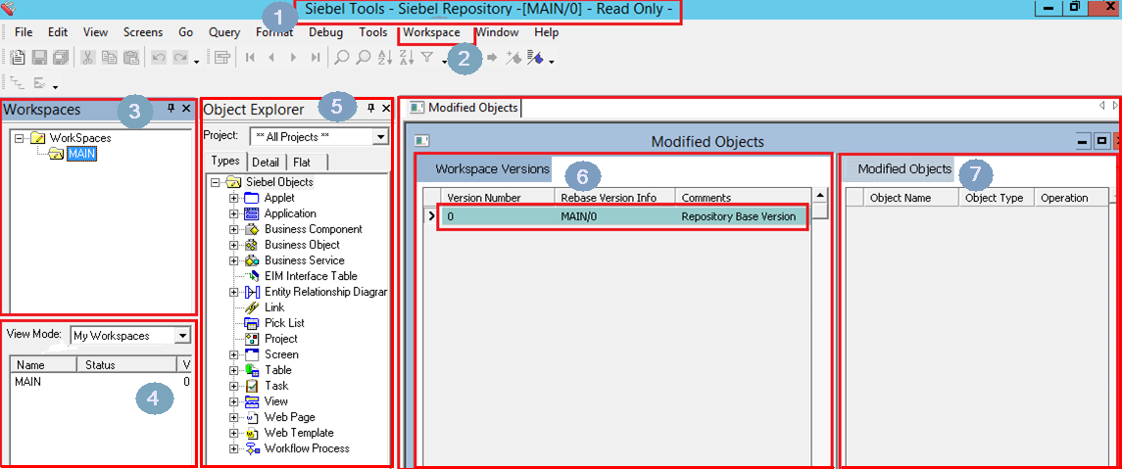This screenshot has width=1122, height=469.
Task: Click the Save All toolbar icon
Action: click(x=61, y=58)
